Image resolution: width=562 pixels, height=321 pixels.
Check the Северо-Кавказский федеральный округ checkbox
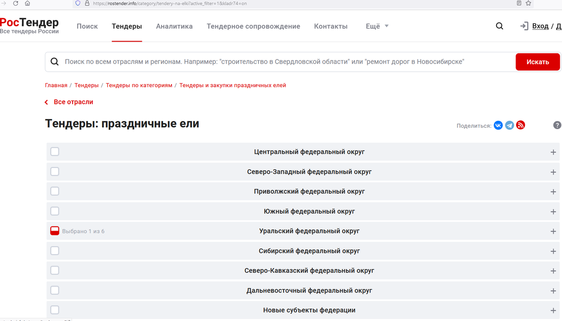[55, 270]
